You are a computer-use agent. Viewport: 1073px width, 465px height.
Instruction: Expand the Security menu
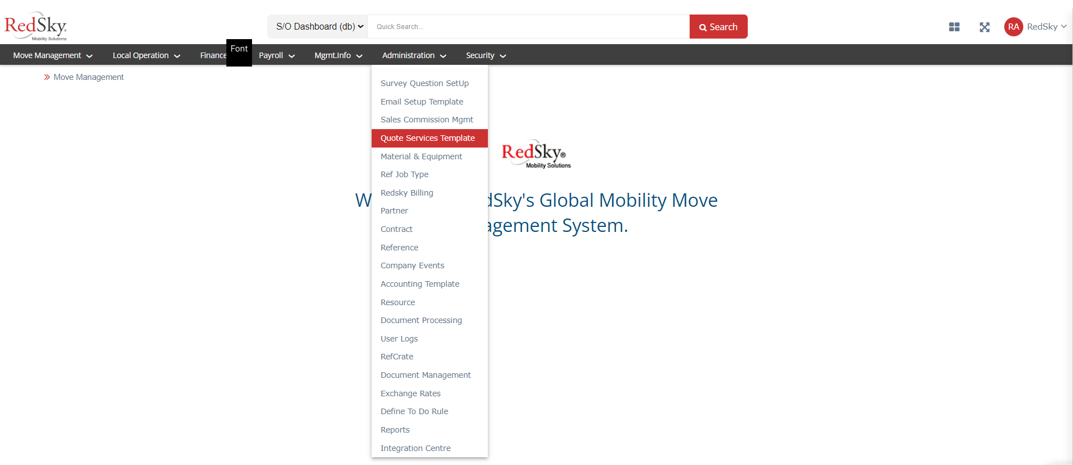click(486, 55)
